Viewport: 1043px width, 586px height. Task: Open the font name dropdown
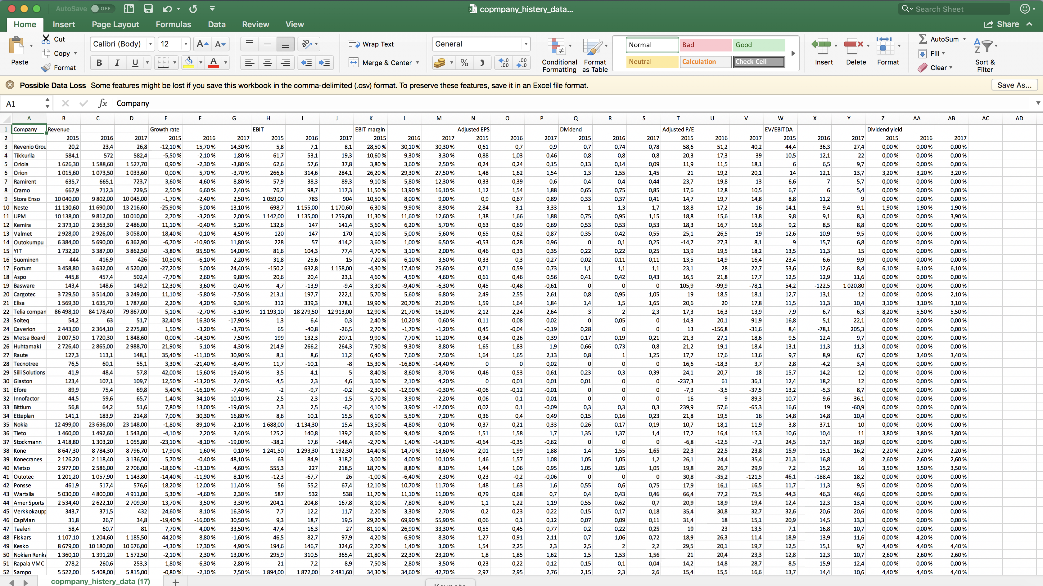tap(151, 44)
